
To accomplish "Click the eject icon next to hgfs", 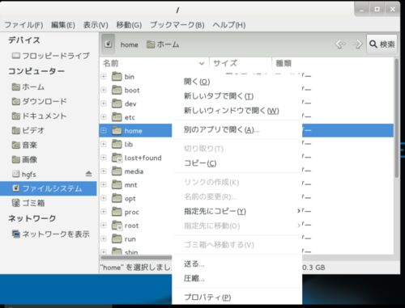I will click(88, 174).
